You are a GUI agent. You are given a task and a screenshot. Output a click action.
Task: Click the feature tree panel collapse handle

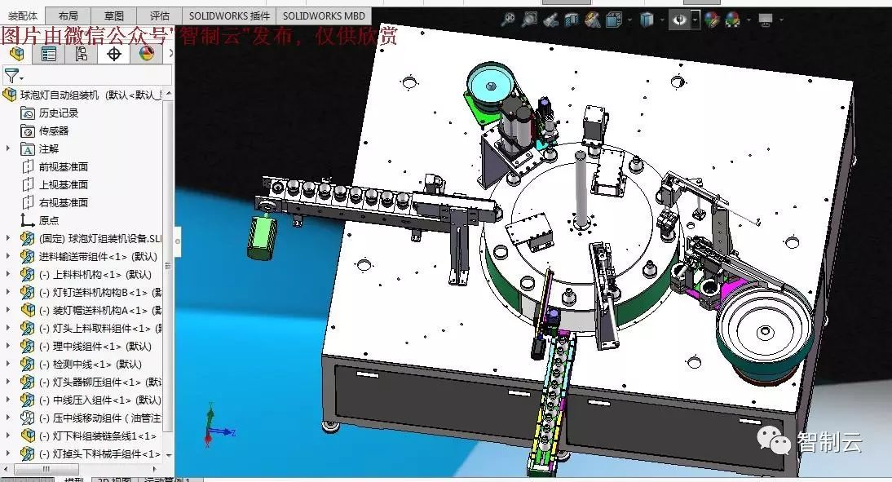pyautogui.click(x=177, y=241)
